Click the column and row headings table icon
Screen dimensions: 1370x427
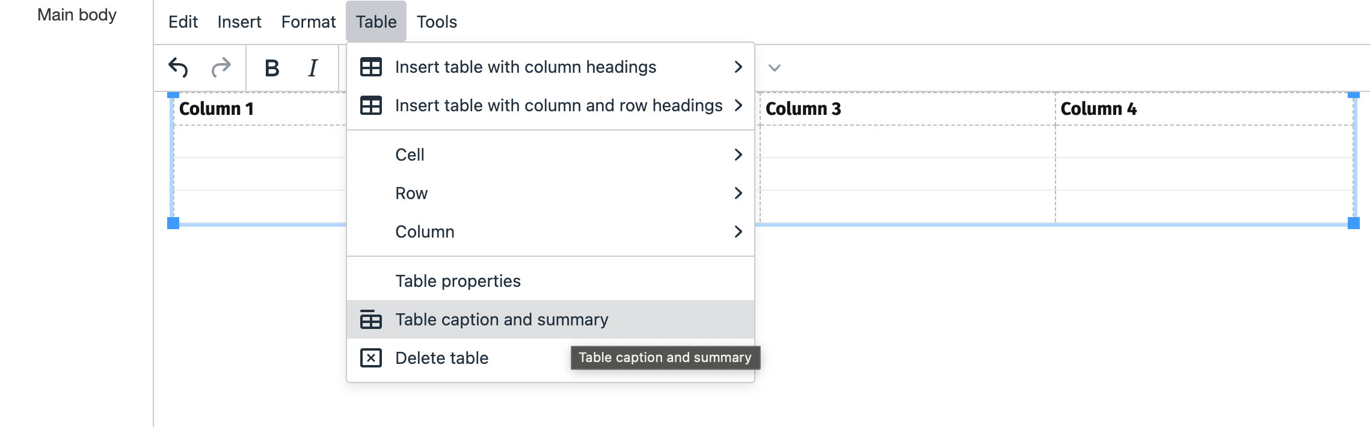pos(370,105)
